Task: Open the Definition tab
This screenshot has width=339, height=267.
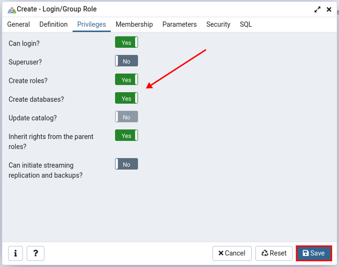Action: (x=53, y=24)
